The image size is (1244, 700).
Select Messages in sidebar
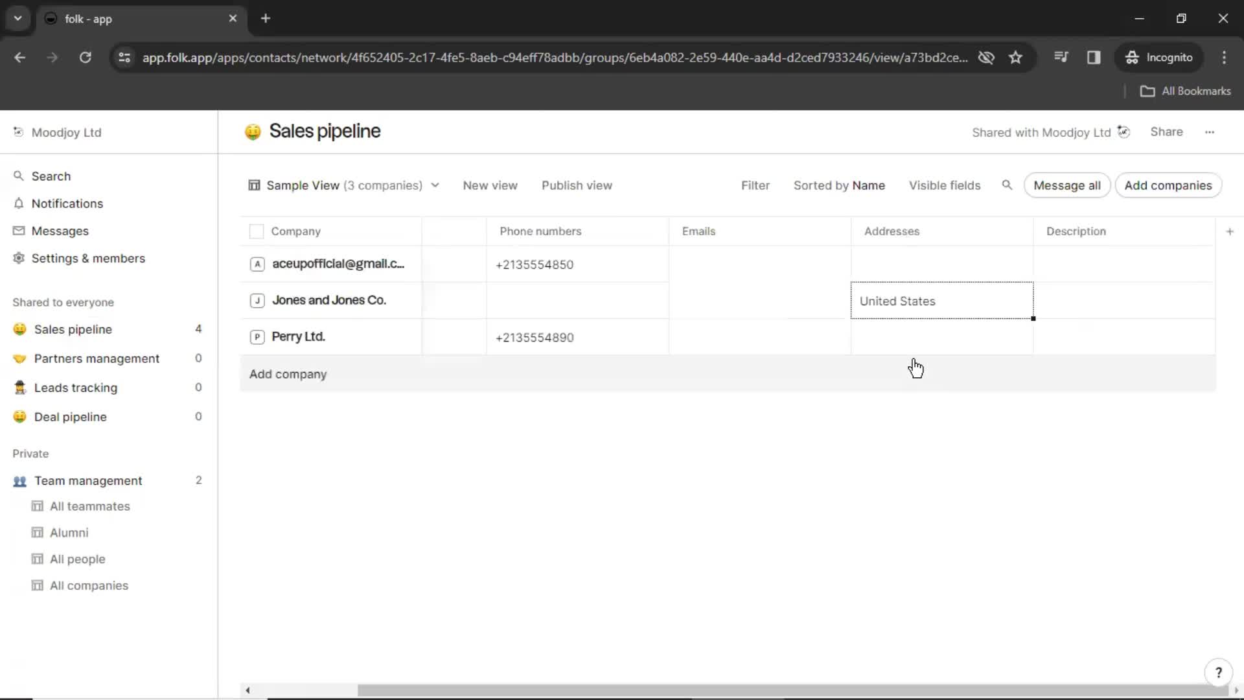pos(60,231)
